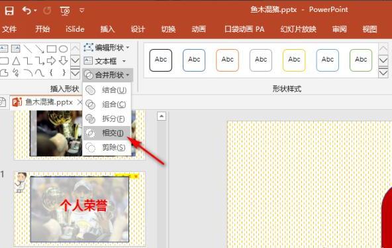Image resolution: width=392 pixels, height=248 pixels.
Task: Switch to the 插入 tab
Action: click(x=107, y=29)
